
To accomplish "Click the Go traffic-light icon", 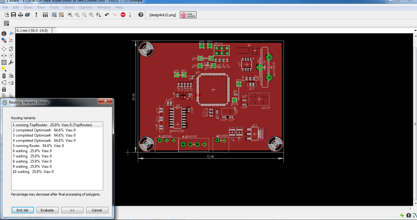I will click(x=130, y=15).
